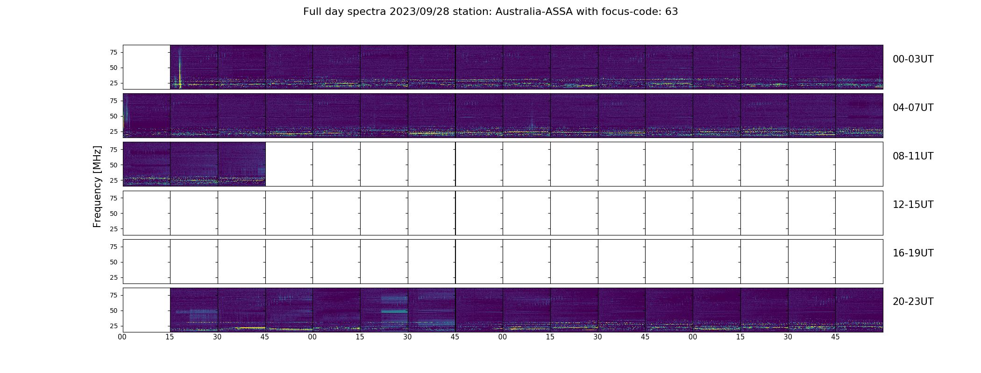The image size is (981, 373).
Task: Select the '00-03UT' row label
Action: coord(913,59)
